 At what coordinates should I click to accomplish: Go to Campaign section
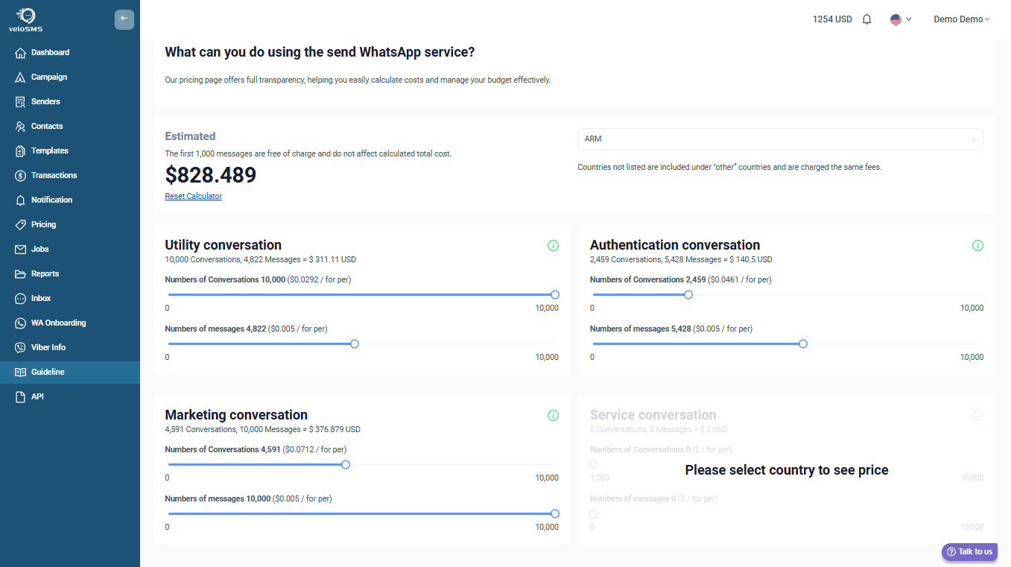(x=70, y=77)
